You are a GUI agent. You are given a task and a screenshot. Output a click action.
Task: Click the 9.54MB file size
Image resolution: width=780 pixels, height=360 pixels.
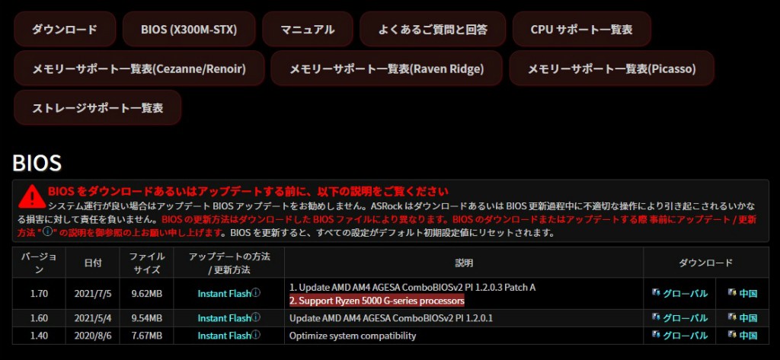coord(146,317)
